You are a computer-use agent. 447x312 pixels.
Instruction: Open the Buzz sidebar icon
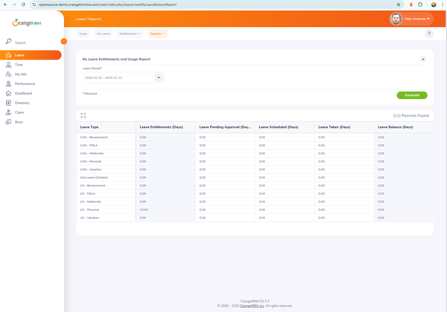coord(8,122)
